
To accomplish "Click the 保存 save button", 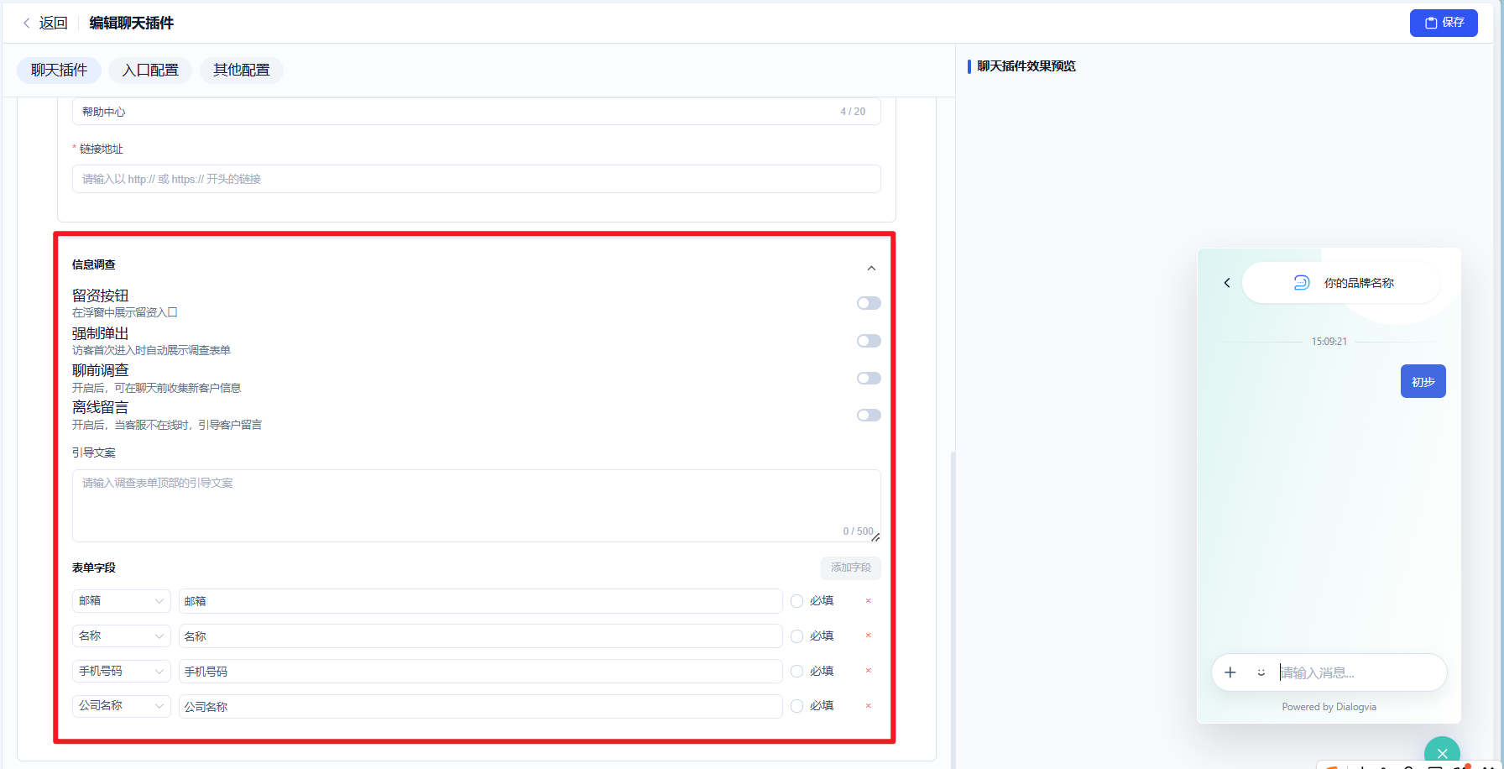I will point(1444,23).
